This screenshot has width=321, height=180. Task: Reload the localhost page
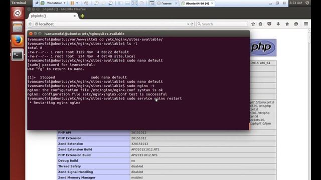pyautogui.click(x=192, y=24)
